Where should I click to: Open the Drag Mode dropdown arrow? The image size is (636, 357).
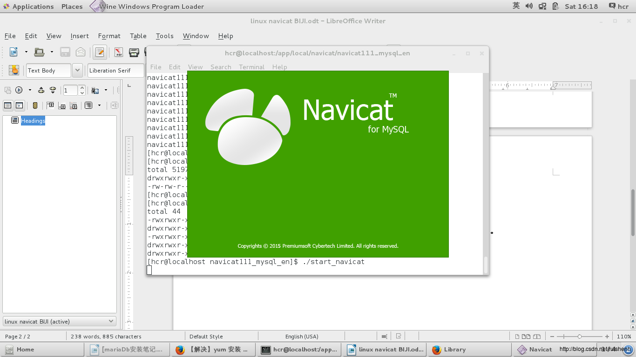pyautogui.click(x=106, y=90)
